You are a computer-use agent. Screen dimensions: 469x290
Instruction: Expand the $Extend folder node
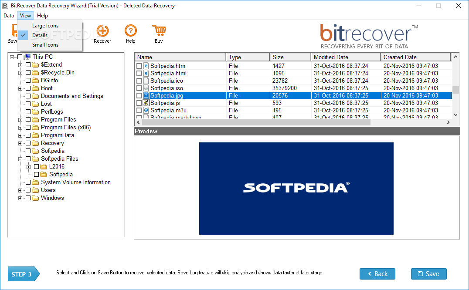pos(20,65)
